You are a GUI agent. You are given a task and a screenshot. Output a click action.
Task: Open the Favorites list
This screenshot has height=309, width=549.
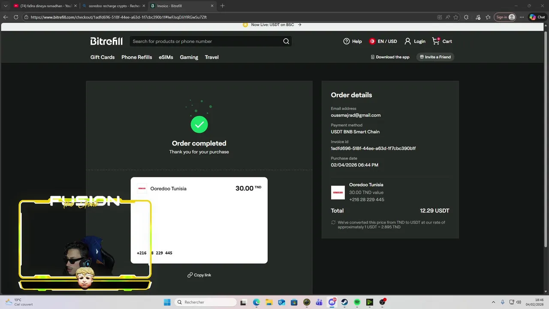(488, 17)
